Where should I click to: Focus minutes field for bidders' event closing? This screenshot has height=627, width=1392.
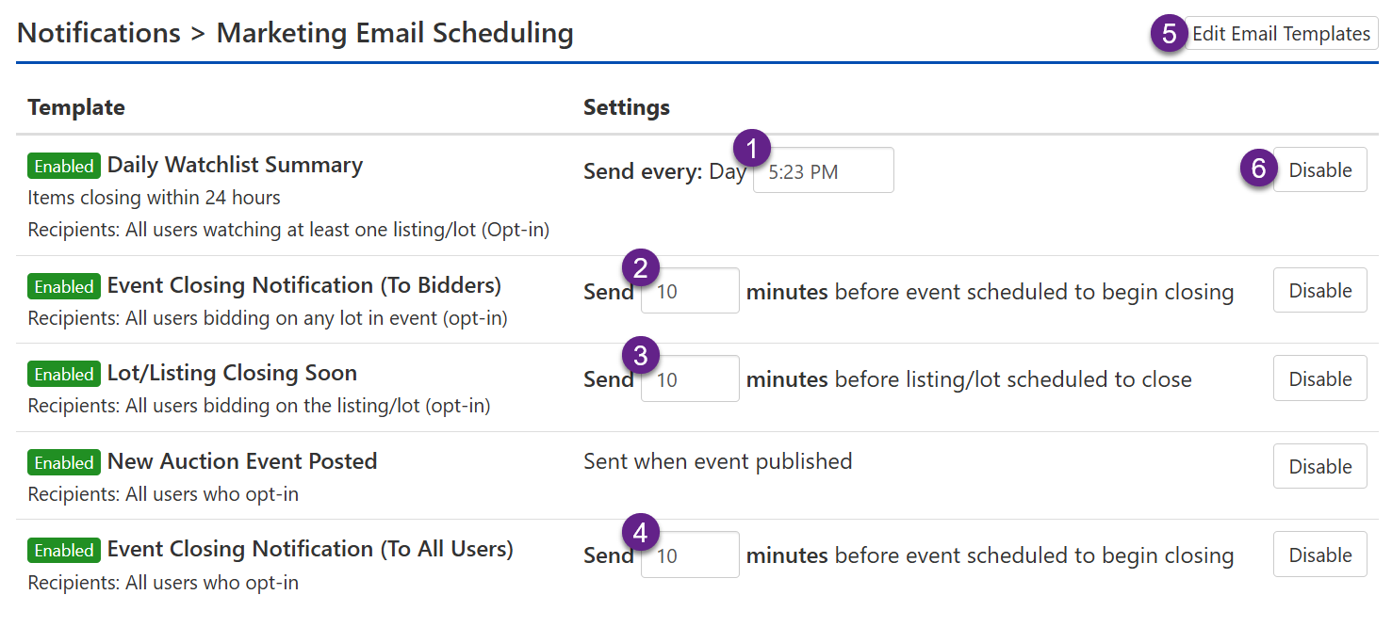[x=690, y=291]
